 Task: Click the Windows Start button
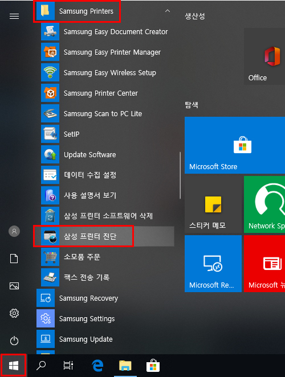pos(14,366)
